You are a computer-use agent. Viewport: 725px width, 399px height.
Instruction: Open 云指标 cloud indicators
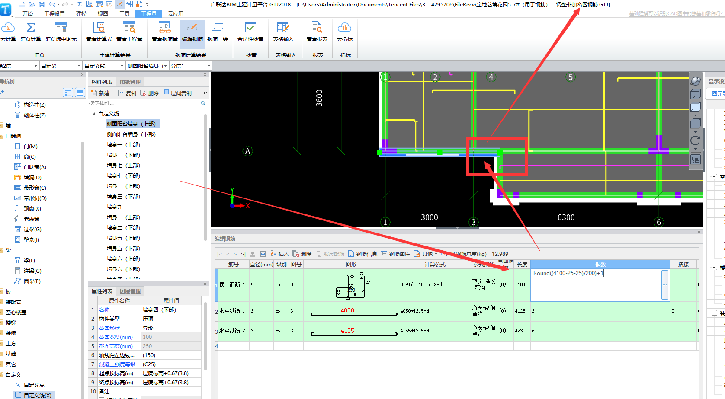345,32
